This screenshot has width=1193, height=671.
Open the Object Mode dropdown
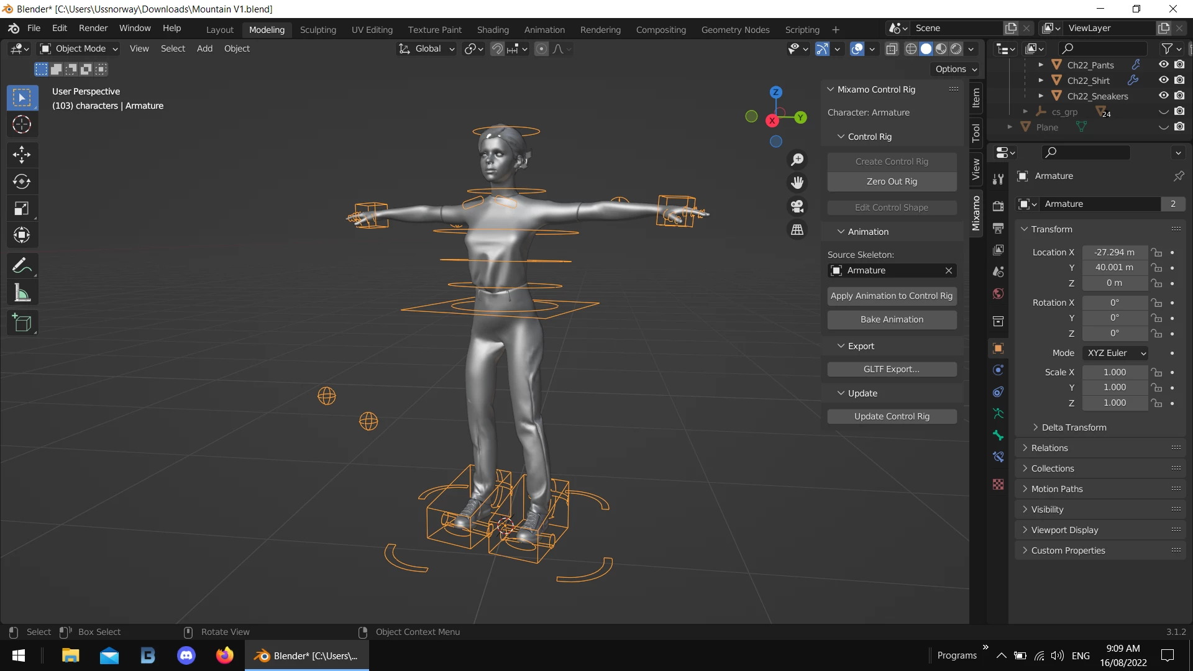coord(79,48)
